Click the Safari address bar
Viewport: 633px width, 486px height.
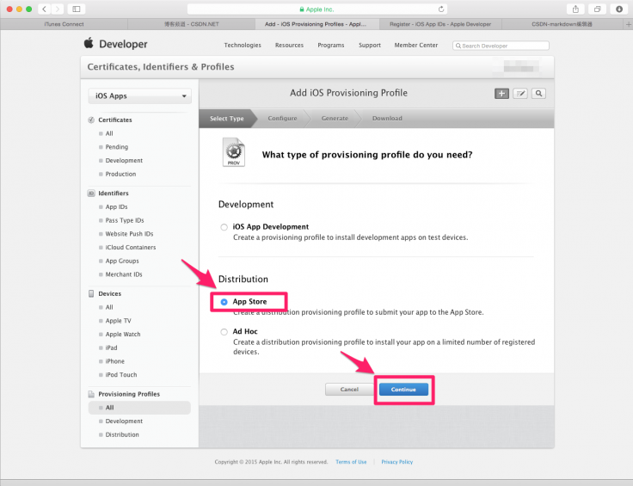coord(317,9)
